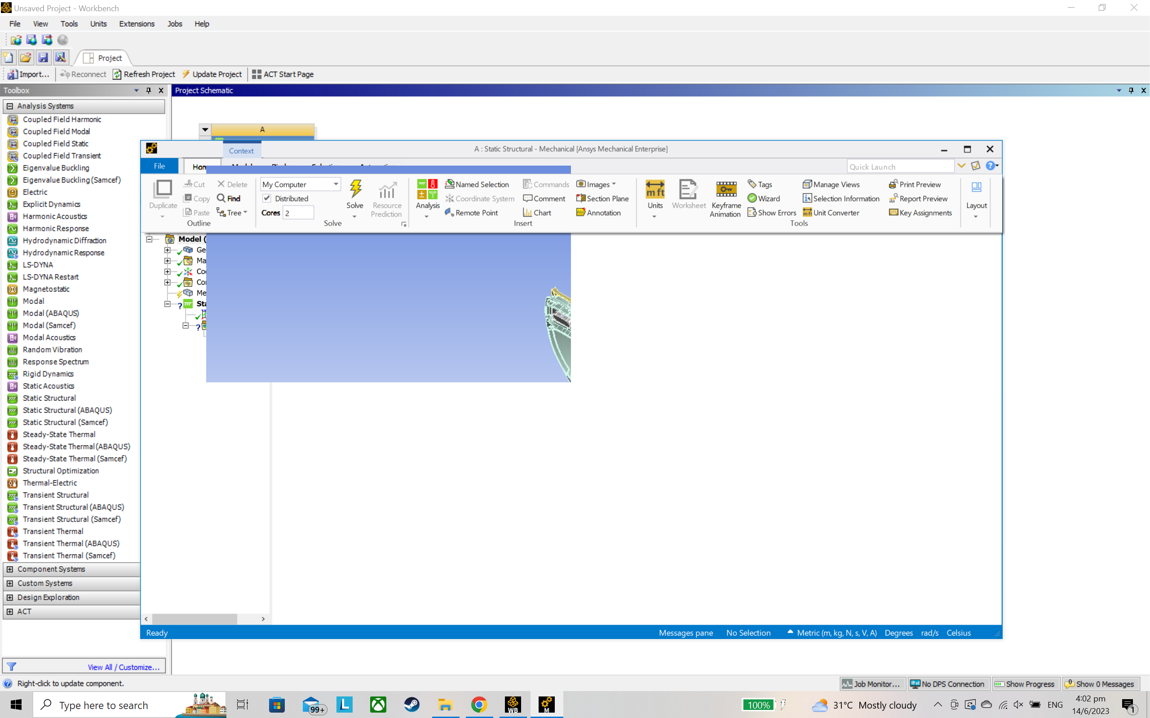Open the Tree dropdown in Outline group

click(x=232, y=213)
